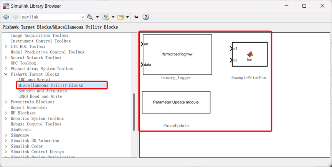
Task: Click the binary_logger label text
Action: pyautogui.click(x=176, y=78)
